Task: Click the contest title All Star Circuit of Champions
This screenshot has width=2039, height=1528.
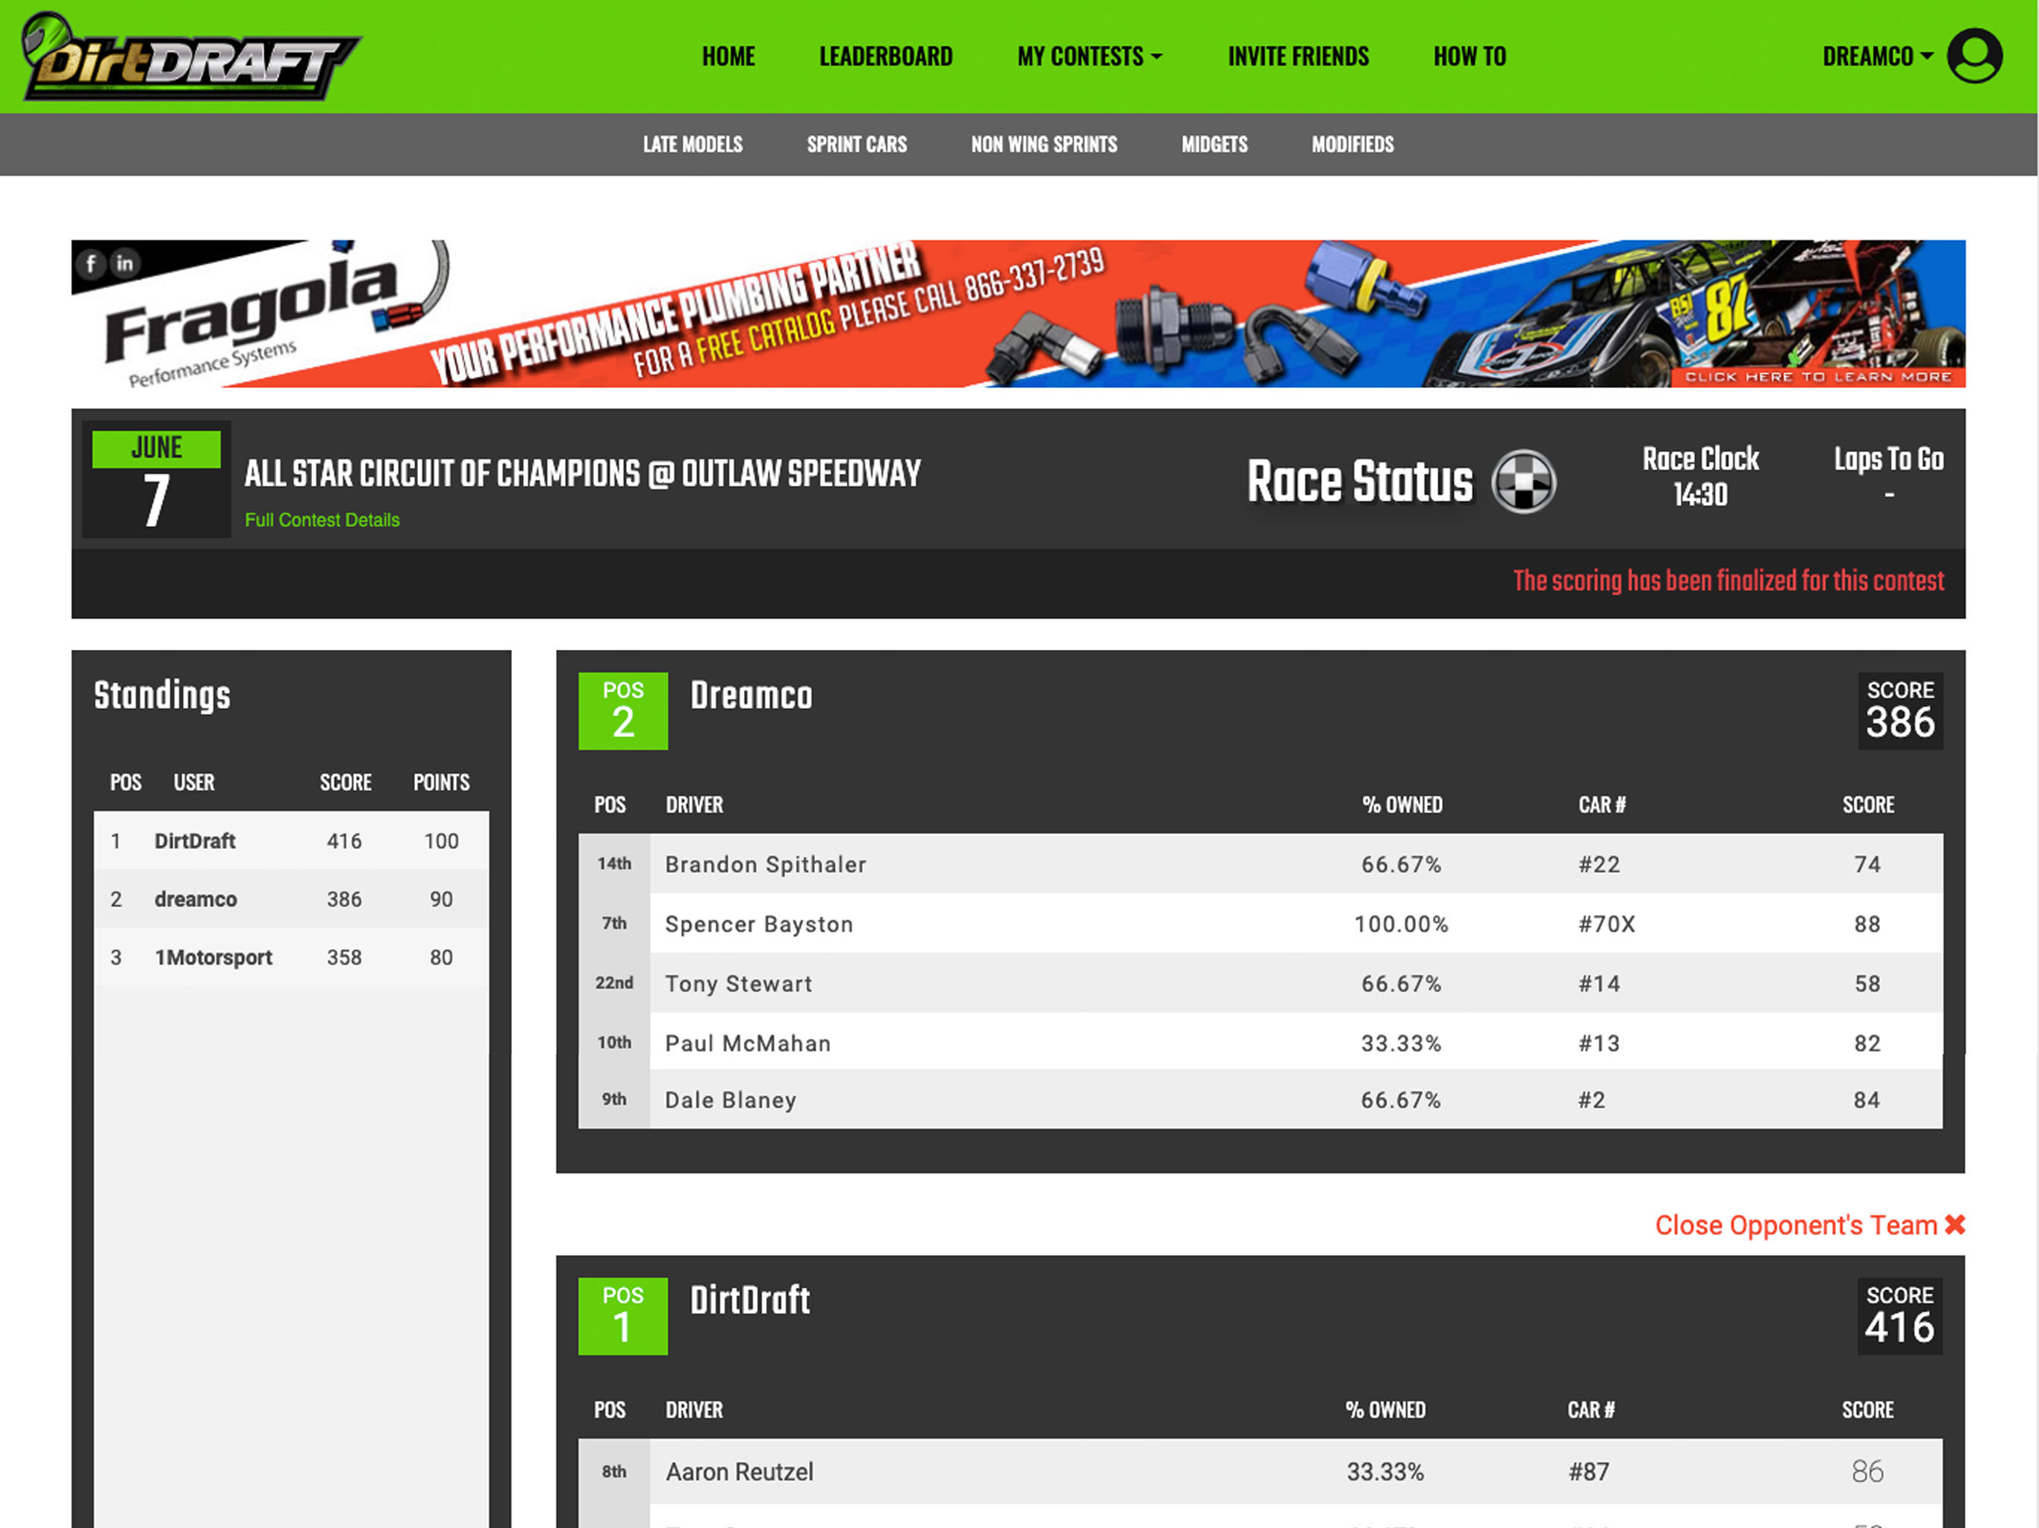Action: click(x=583, y=474)
